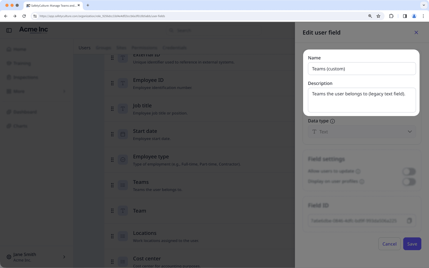The height and width of the screenshot is (268, 429).
Task: Click the sidebar collapse icon near Acme Inc
Action: coord(9,30)
